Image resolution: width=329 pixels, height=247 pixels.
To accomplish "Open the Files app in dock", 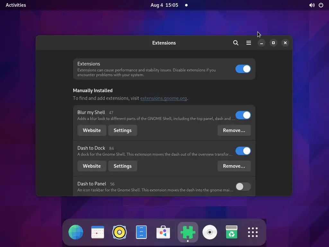I will 141,232.
